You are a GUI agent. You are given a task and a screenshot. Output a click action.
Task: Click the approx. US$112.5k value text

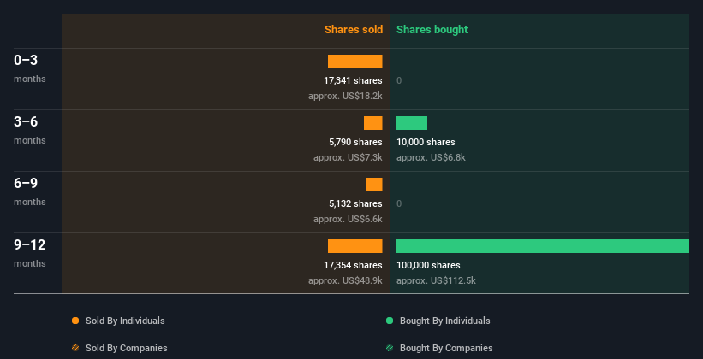coord(436,280)
